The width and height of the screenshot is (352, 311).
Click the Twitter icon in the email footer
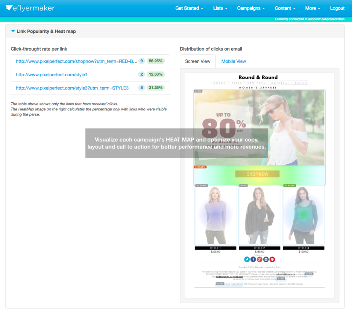pos(247,259)
